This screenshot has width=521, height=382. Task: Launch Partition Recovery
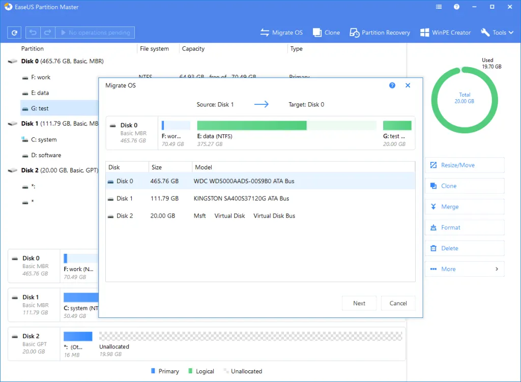[x=380, y=32]
